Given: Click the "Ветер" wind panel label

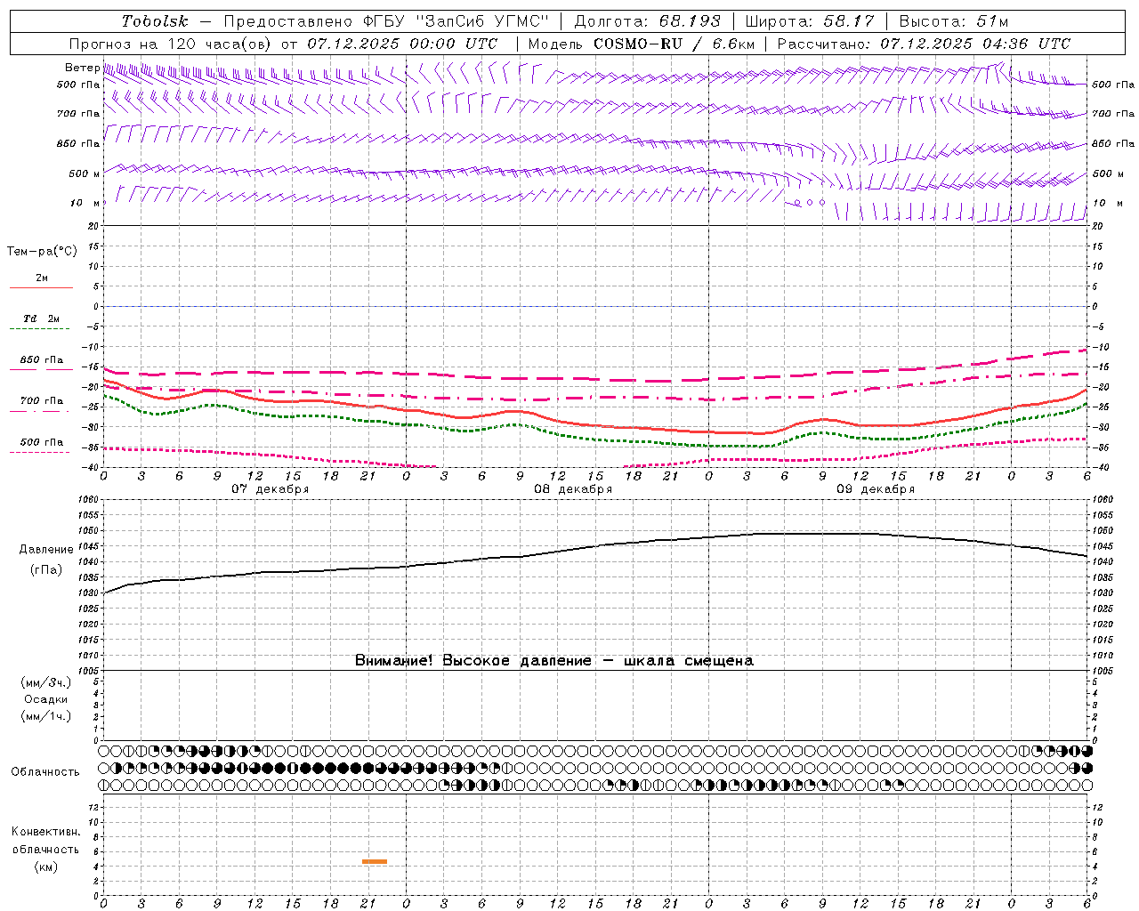Looking at the screenshot, I should tap(82, 68).
